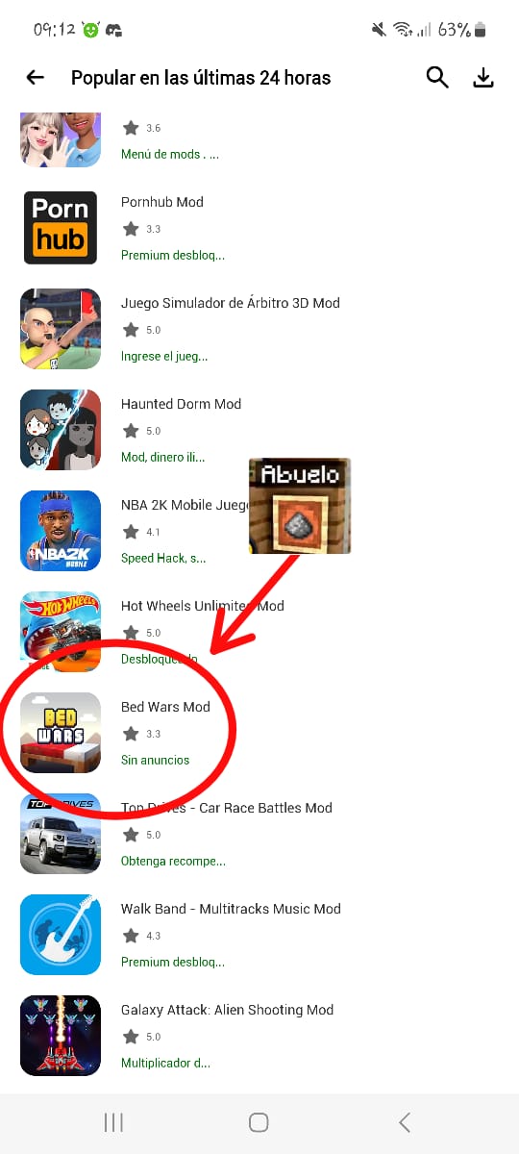Image resolution: width=519 pixels, height=1154 pixels.
Task: Tap the Abuelo Minecraft thumbnail overlay
Action: click(x=300, y=506)
